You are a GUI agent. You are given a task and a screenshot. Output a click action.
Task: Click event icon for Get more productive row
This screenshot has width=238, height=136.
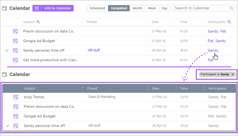click(15, 60)
